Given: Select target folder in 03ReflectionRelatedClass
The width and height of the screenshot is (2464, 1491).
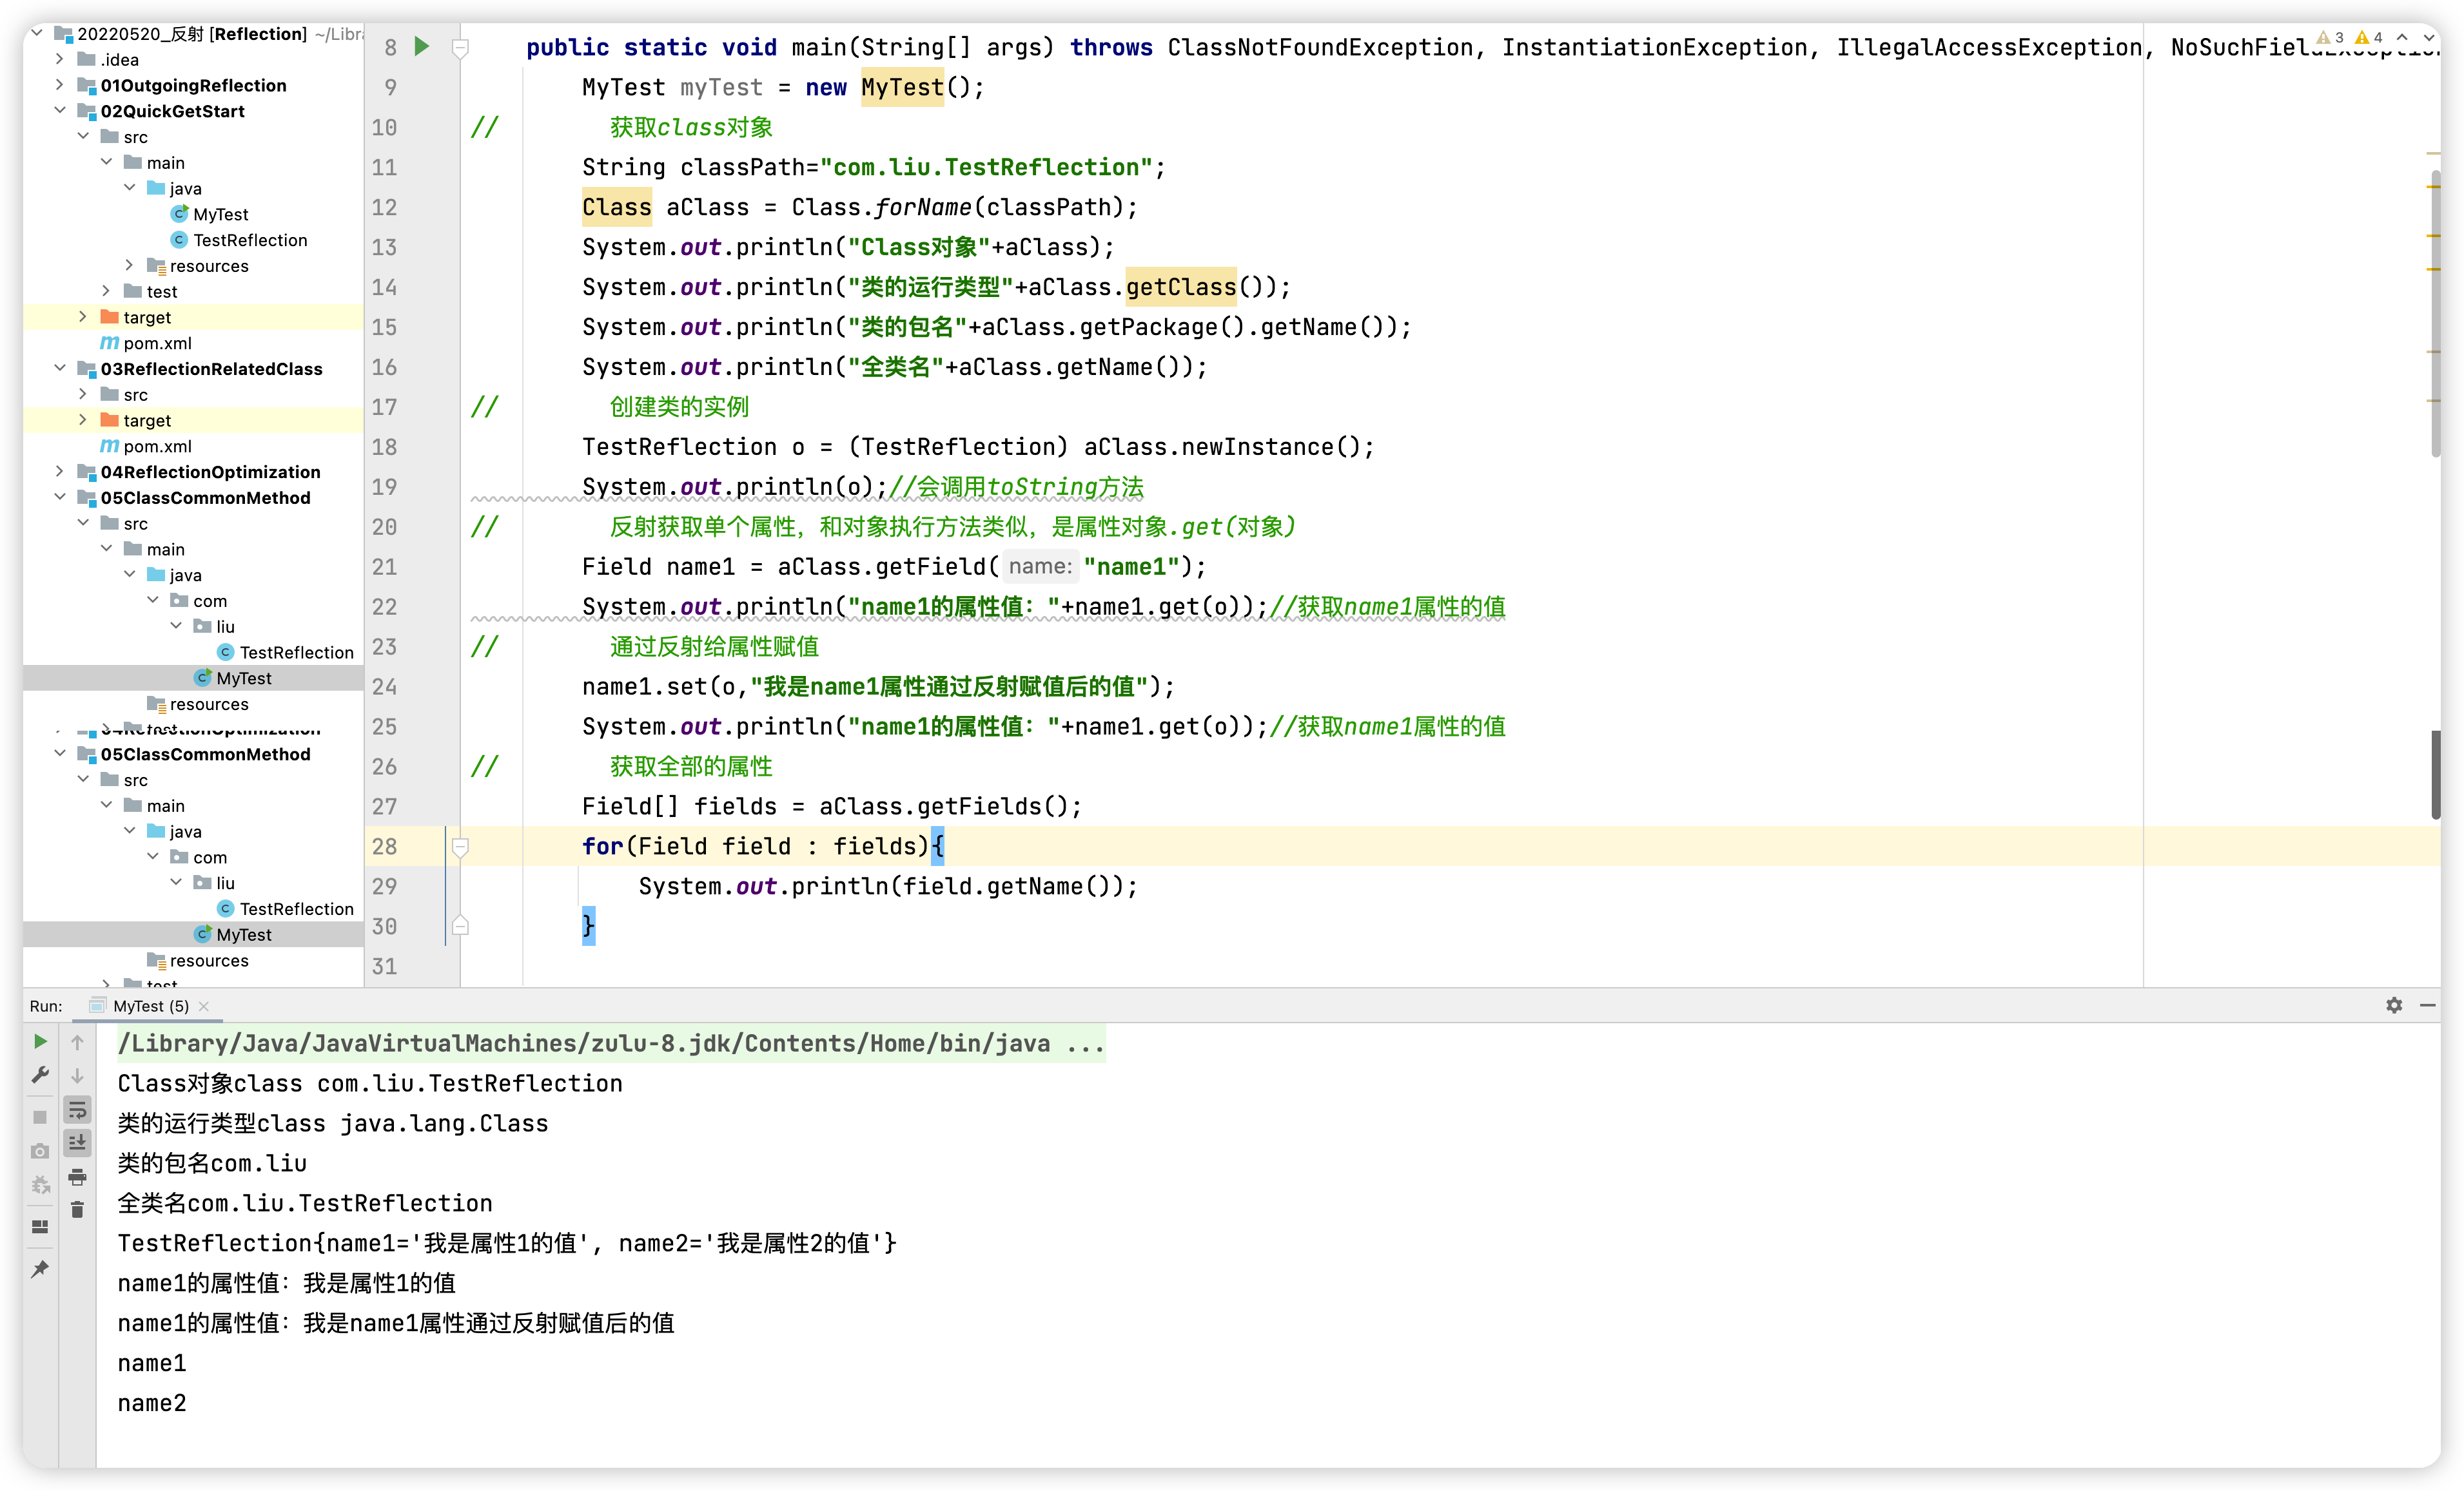Looking at the screenshot, I should tap(147, 419).
